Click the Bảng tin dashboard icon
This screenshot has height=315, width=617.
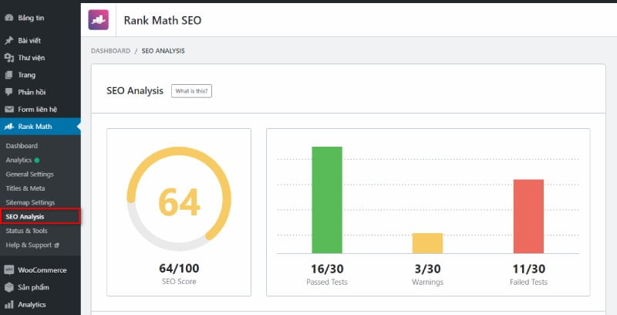click(9, 17)
